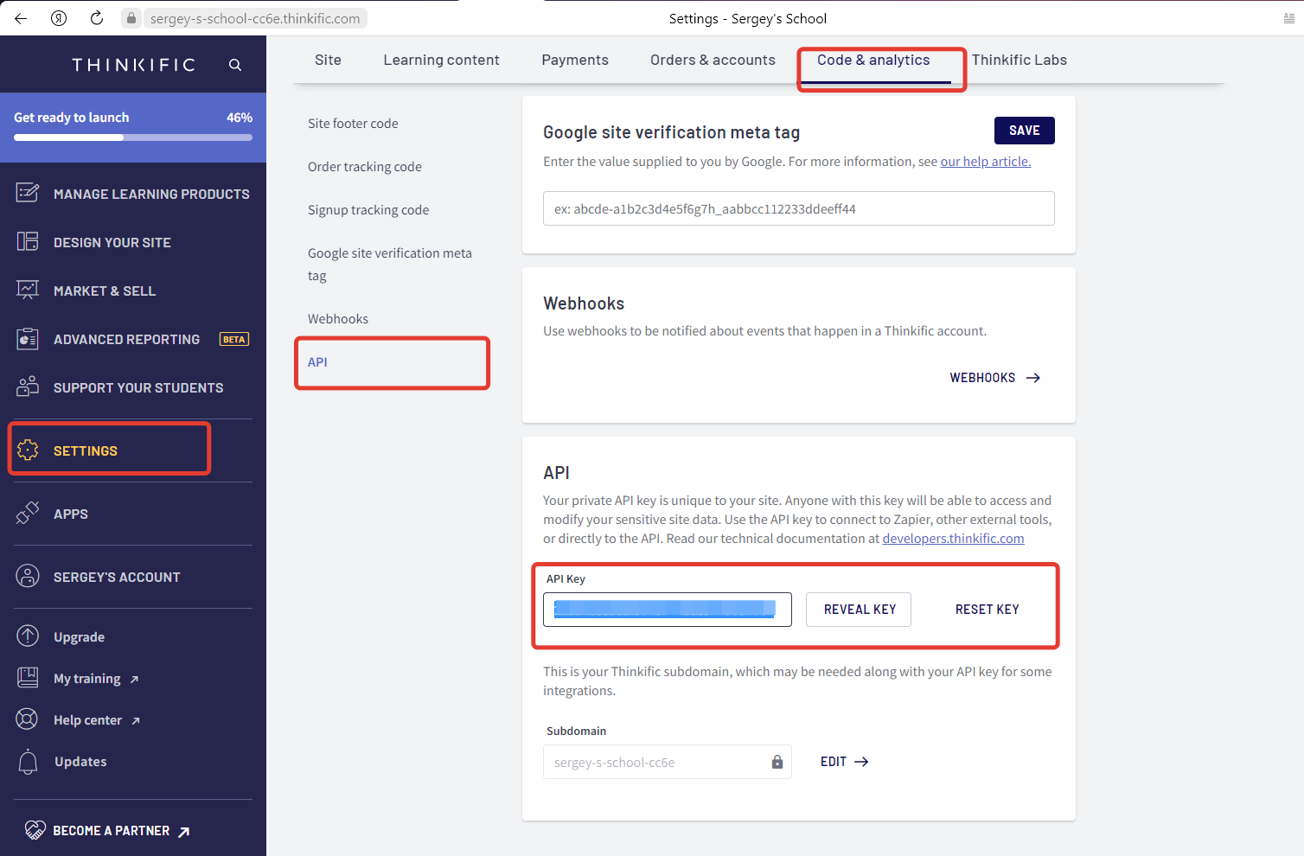
Task: Click the My training book icon
Action: (x=28, y=677)
